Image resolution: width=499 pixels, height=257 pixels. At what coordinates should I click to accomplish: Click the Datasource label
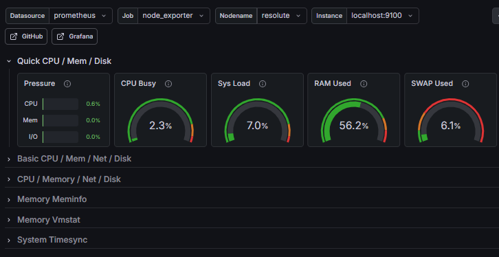27,16
